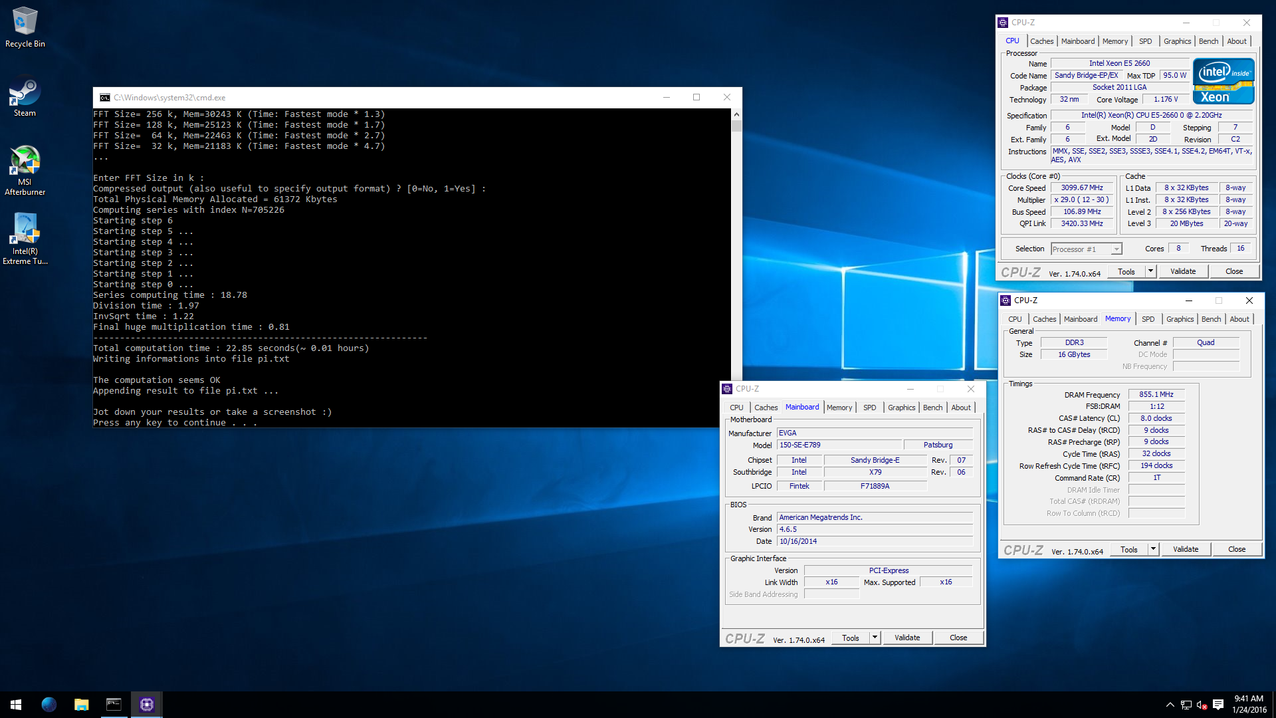
Task: Switch to CPU tab in Memory window
Action: 1015,319
